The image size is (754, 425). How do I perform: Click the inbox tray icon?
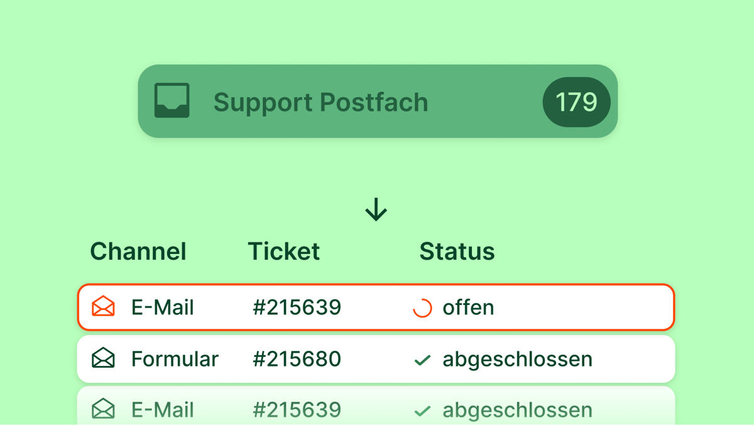(172, 101)
